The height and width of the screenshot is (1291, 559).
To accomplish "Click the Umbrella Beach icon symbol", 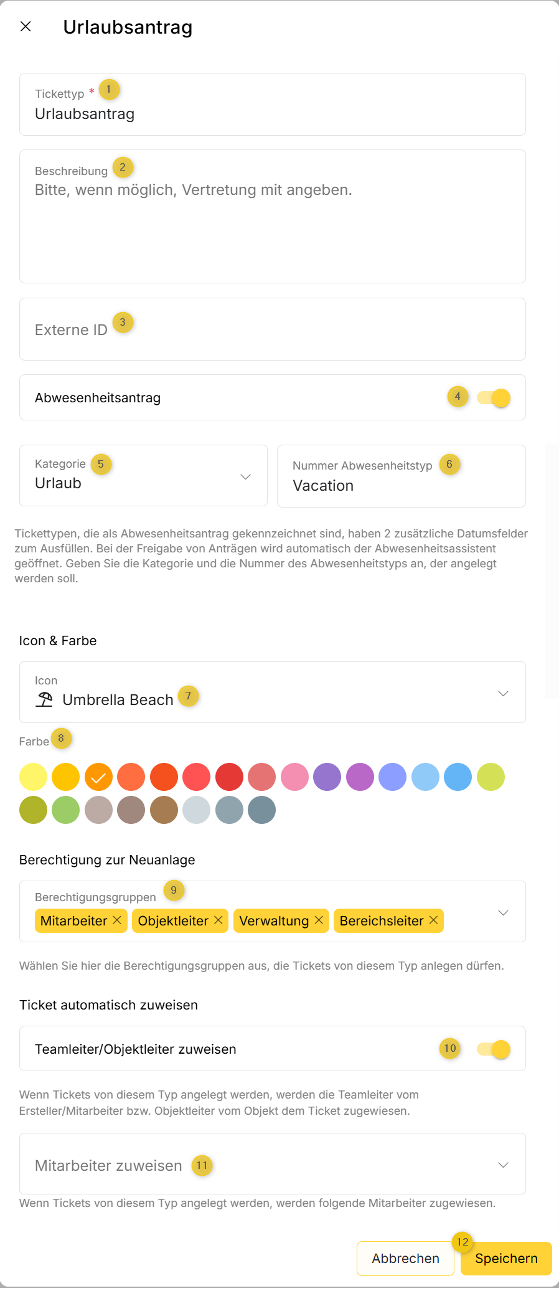I will (44, 699).
